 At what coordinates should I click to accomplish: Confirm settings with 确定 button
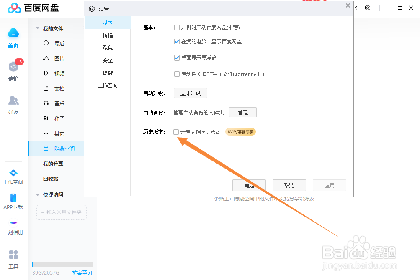click(249, 185)
